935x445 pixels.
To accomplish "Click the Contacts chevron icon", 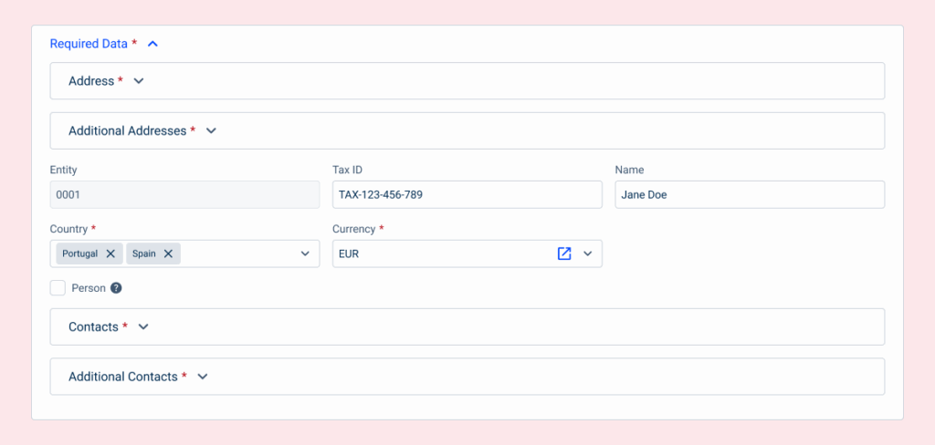I will pyautogui.click(x=142, y=327).
